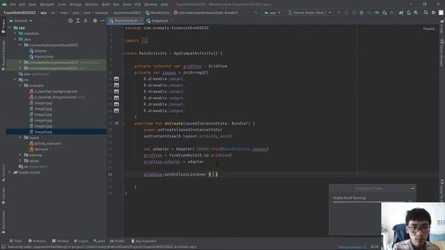The image size is (445, 250).
Task: Open Project panel options gear
Action: (95, 21)
